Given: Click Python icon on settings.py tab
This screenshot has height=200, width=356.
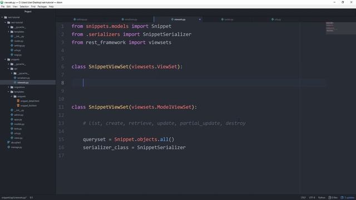Looking at the screenshot, I should 75,19.
